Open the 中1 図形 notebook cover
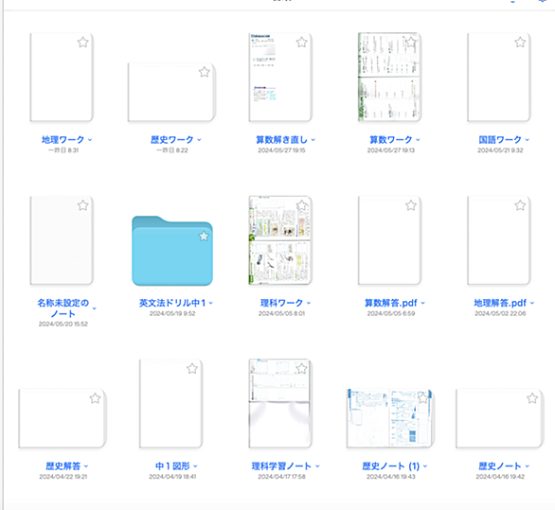555x510 pixels. coord(171,403)
